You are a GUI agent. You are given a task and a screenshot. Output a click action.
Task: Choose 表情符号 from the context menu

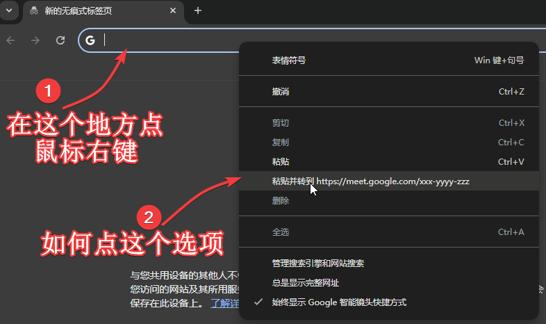(389, 60)
